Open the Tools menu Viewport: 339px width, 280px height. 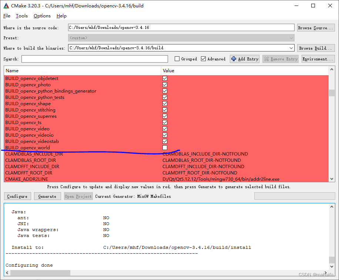click(x=21, y=16)
